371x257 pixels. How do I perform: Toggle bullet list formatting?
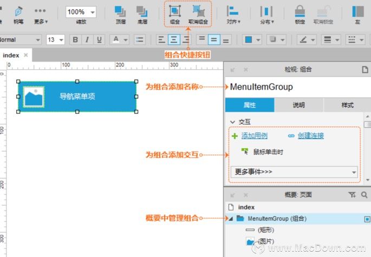[140, 39]
